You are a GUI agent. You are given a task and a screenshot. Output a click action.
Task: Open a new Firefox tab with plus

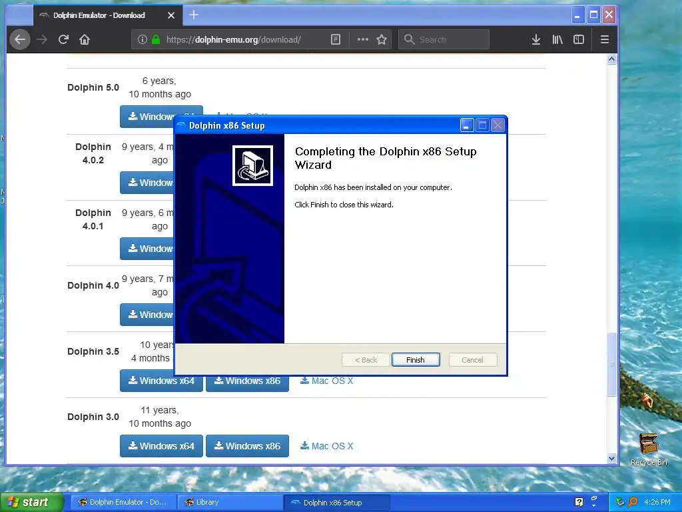point(194,15)
